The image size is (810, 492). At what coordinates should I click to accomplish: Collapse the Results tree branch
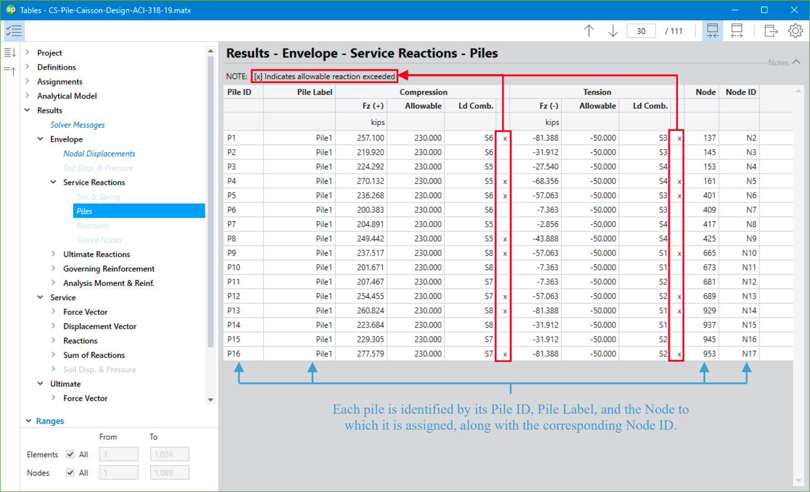tap(27, 110)
